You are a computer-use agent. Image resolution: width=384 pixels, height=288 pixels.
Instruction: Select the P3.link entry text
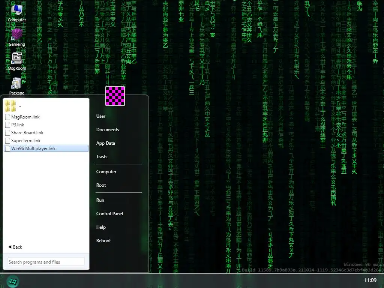click(18, 125)
